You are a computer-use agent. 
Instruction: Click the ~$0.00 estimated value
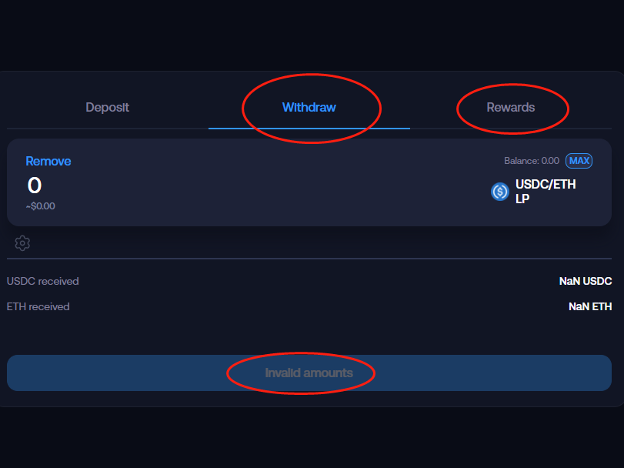coord(40,206)
